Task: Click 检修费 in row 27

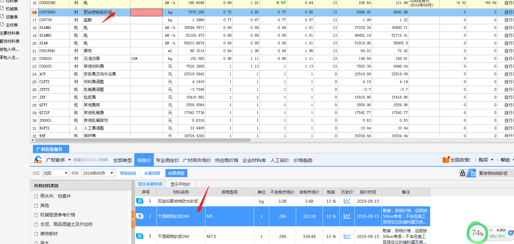Action: point(107,97)
